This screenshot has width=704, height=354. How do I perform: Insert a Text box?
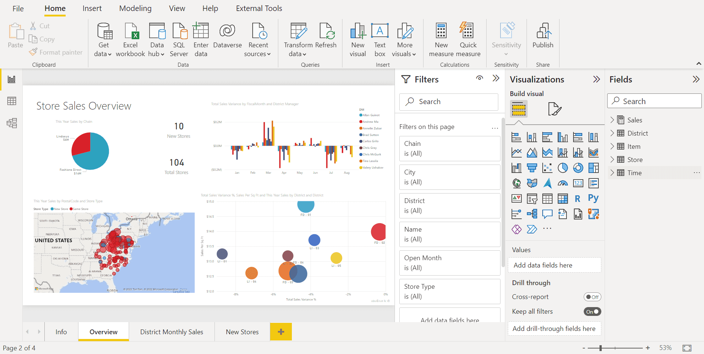click(x=380, y=40)
